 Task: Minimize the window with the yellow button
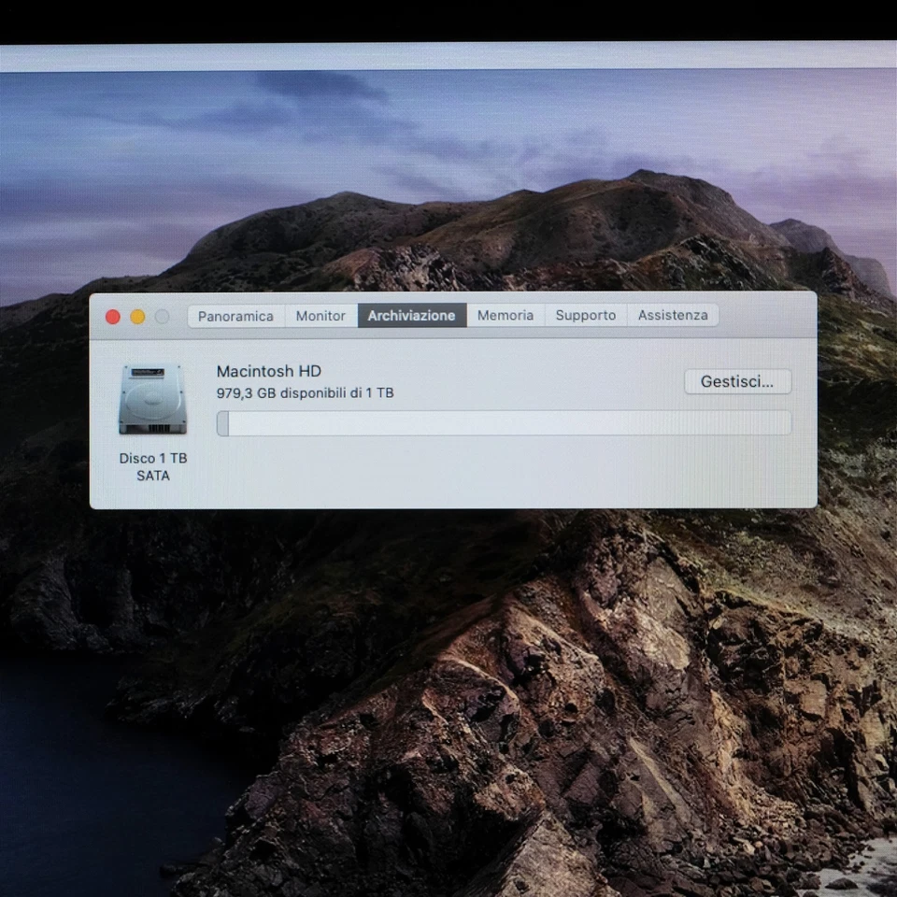tap(136, 316)
